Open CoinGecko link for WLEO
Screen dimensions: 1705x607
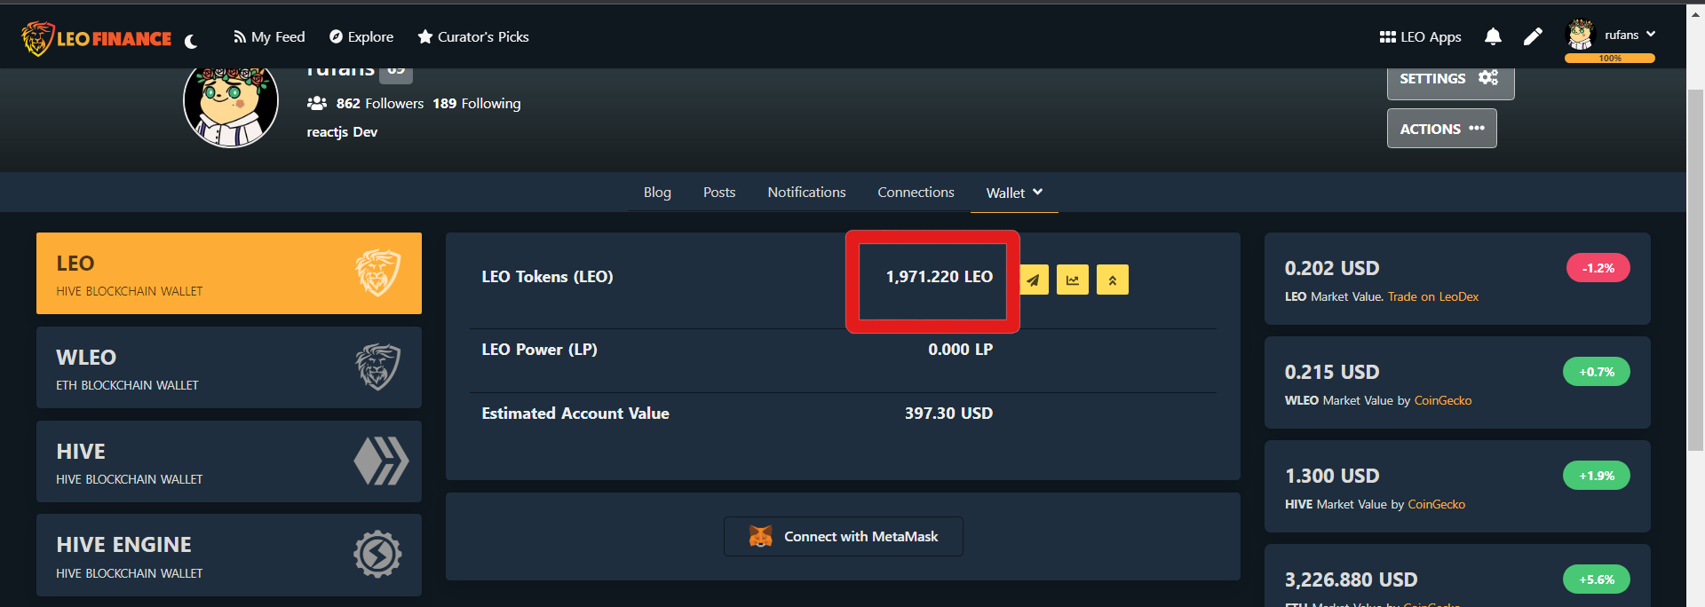1443,400
